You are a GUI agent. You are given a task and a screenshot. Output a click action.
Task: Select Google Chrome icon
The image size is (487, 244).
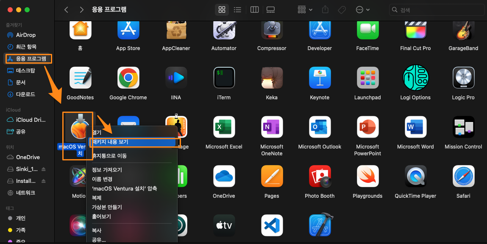pyautogui.click(x=128, y=78)
